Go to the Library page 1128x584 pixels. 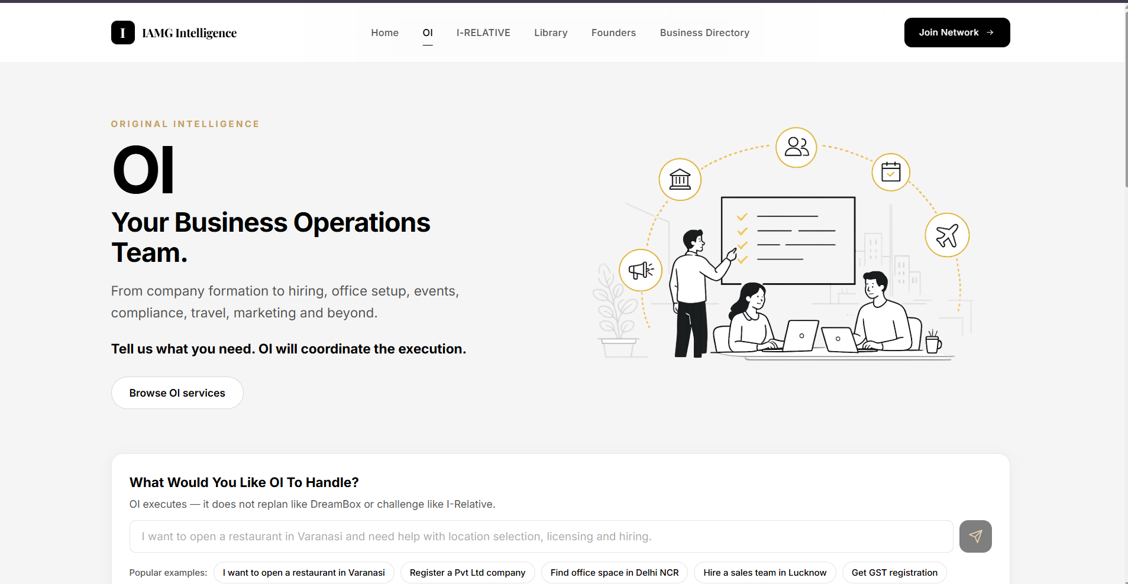point(551,33)
